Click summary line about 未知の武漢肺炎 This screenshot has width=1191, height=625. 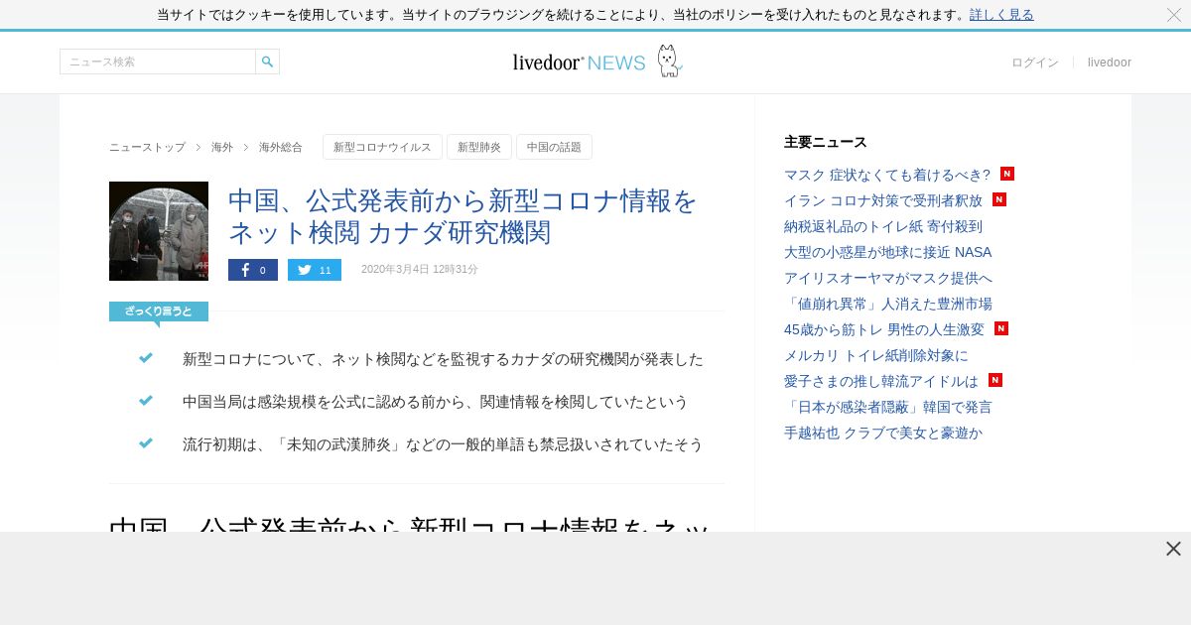(x=443, y=444)
